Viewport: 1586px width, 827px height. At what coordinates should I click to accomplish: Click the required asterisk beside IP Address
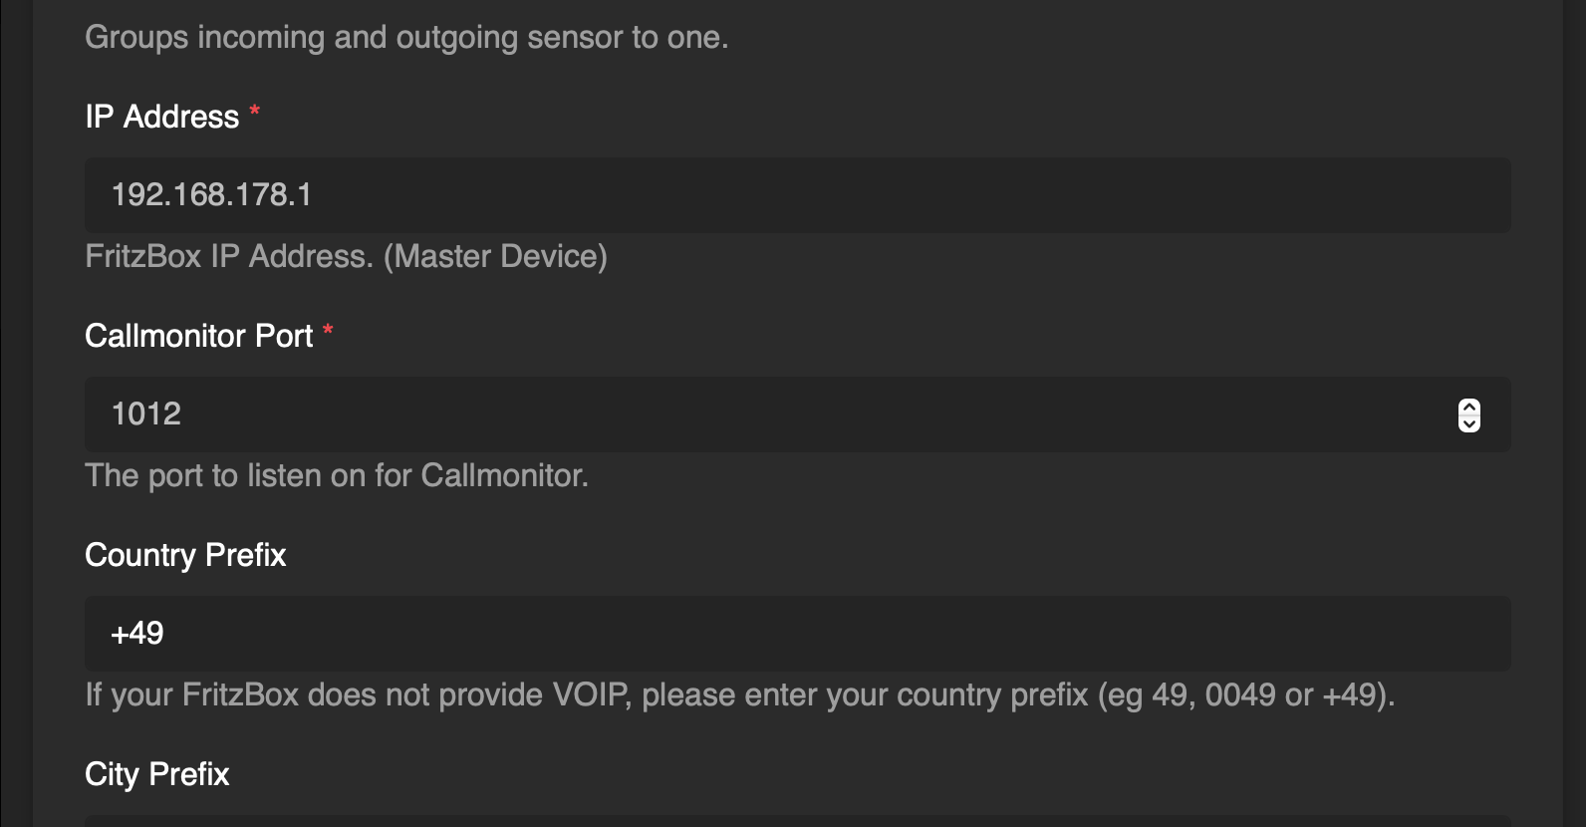pyautogui.click(x=255, y=111)
